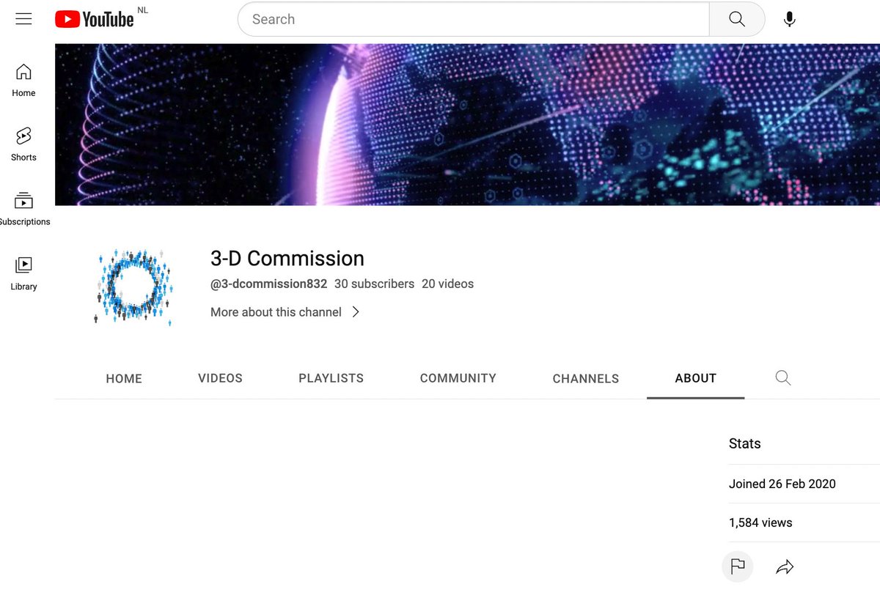
Task: Click into the Search input field
Action: click(x=473, y=20)
